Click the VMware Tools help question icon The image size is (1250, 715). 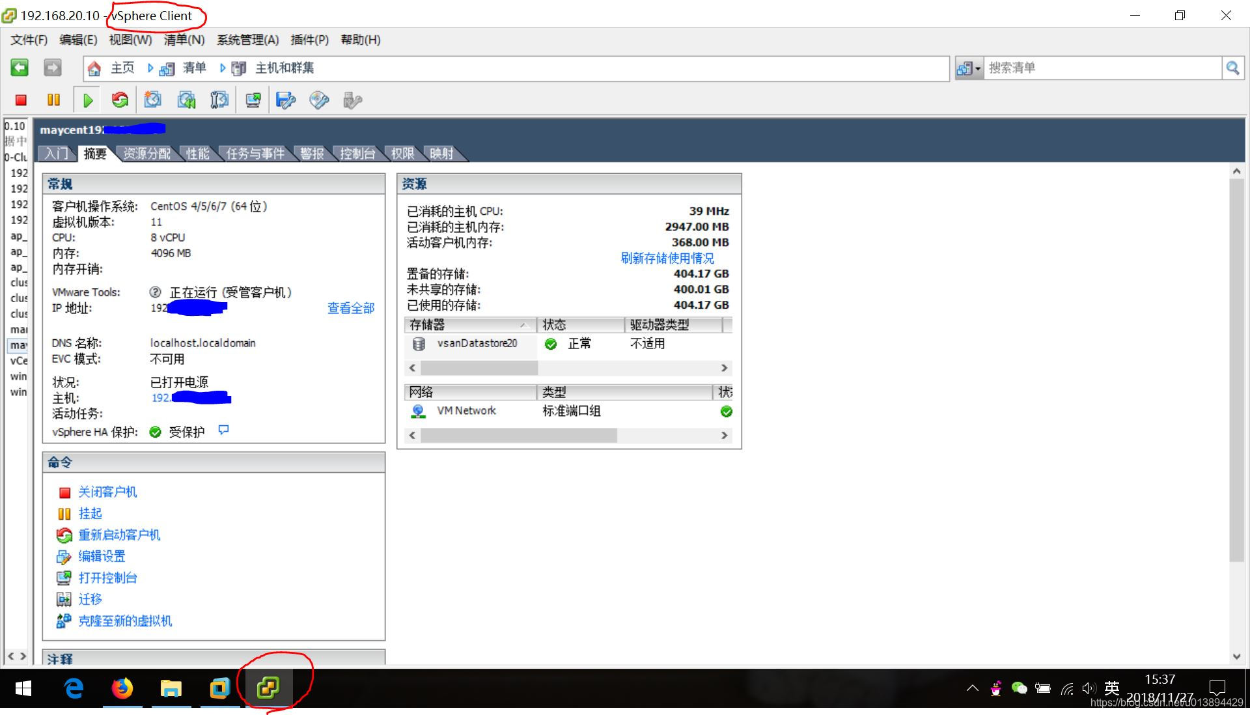click(x=155, y=292)
